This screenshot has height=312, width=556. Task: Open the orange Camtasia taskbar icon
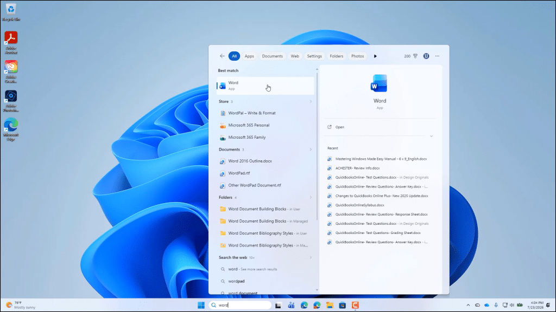pyautogui.click(x=355, y=305)
